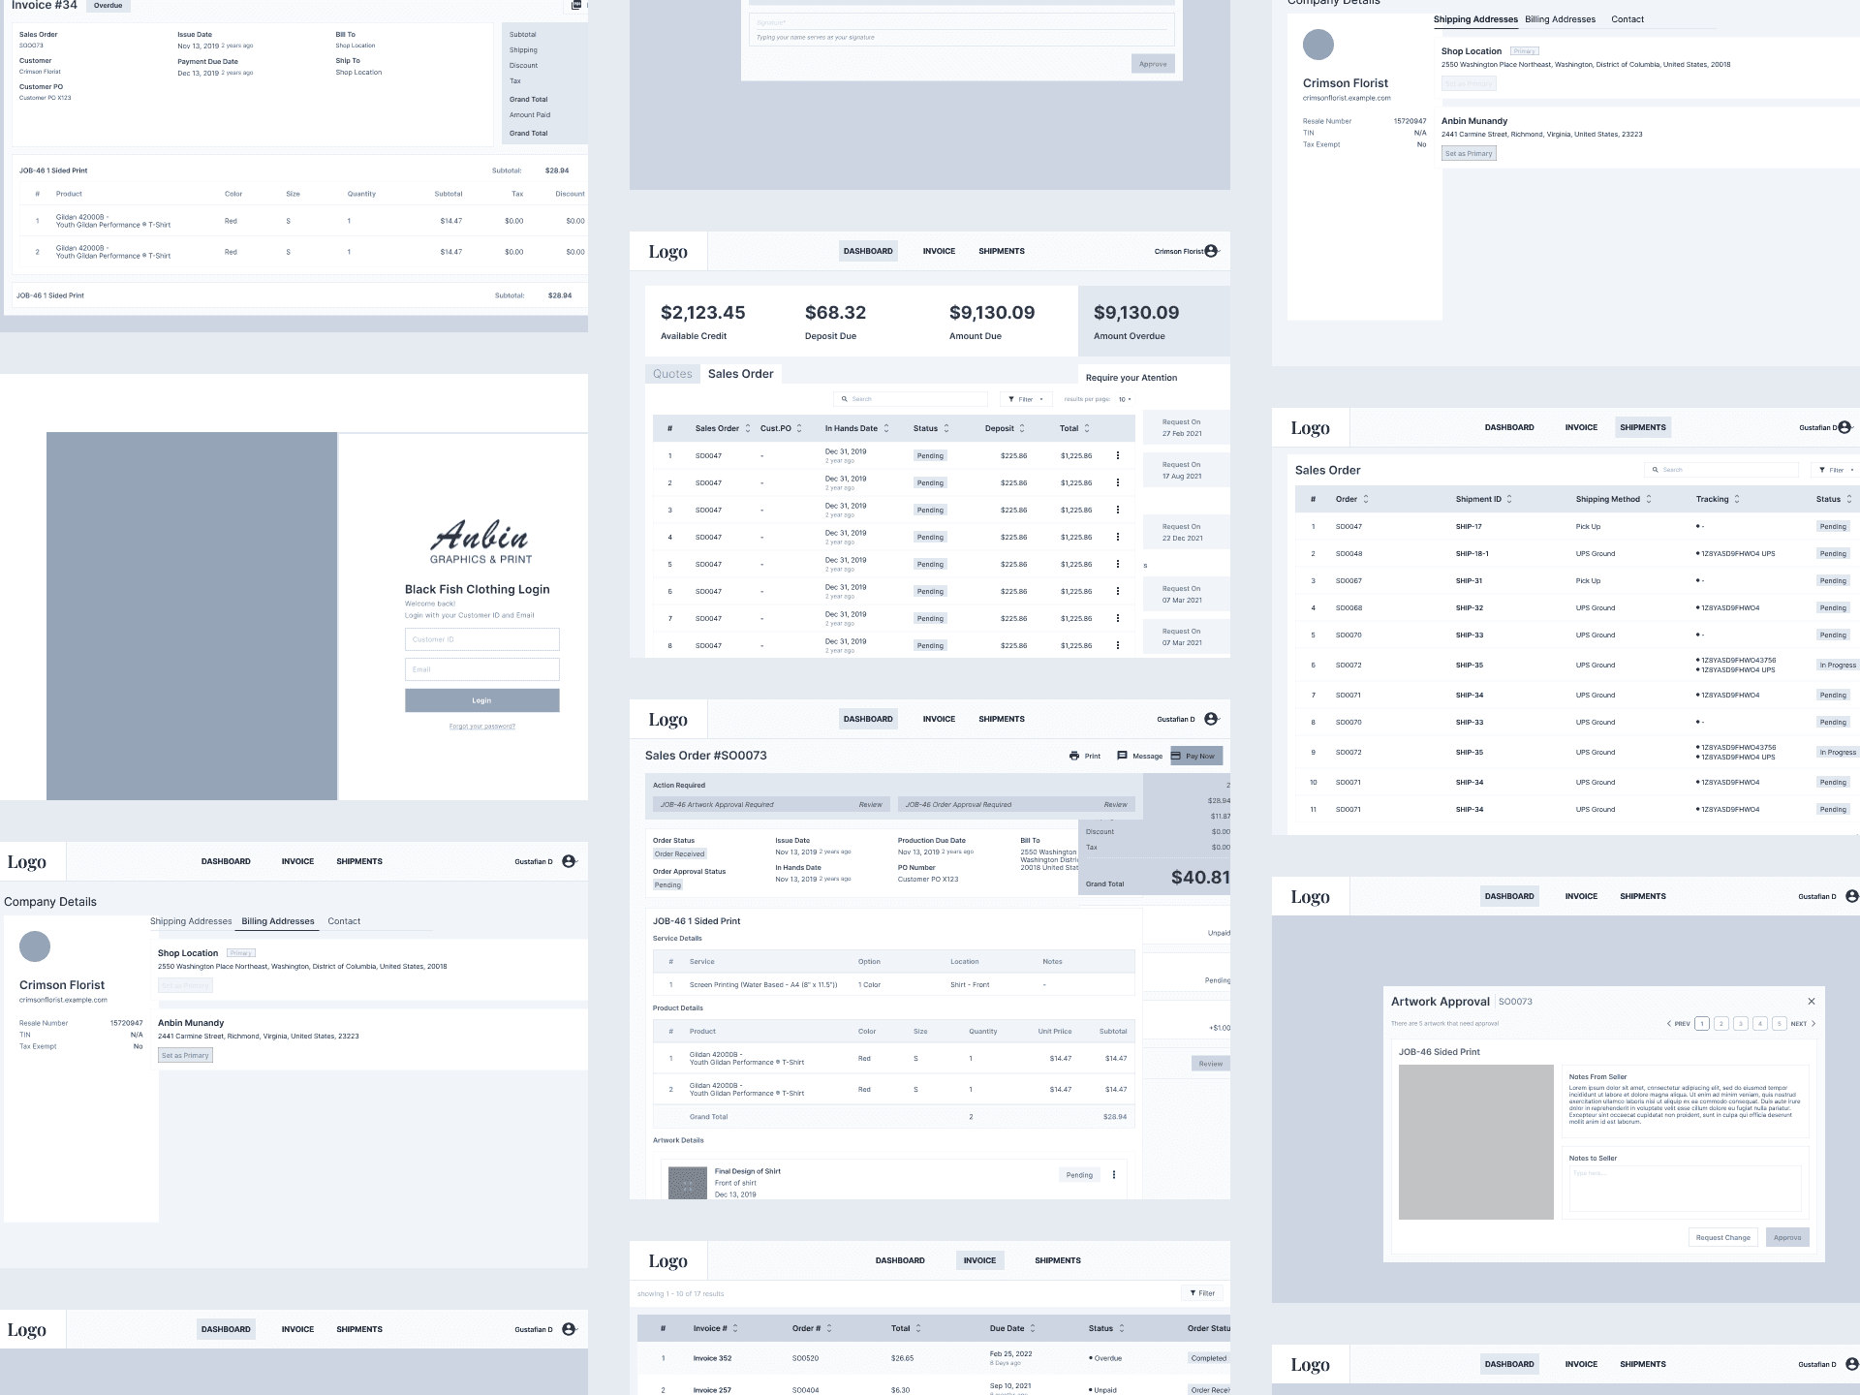
Task: Sort shipments table by Shipment ID
Action: tap(1509, 499)
